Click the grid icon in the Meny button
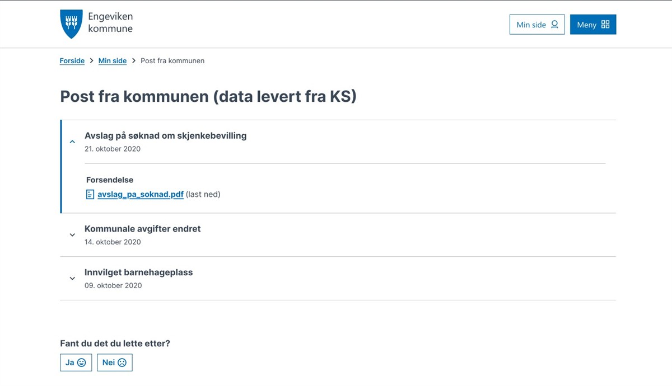Screen dimensions: 672x386 (x=605, y=25)
